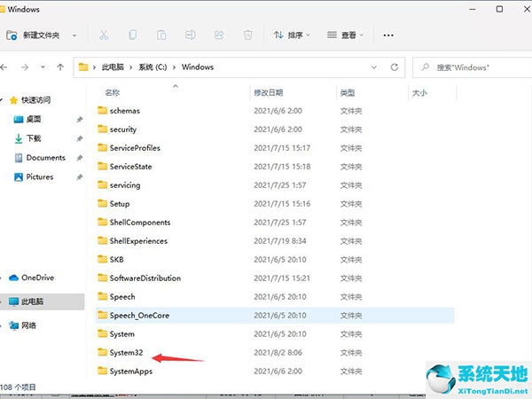Open the Sort (排序) dropdown
This screenshot has width=532, height=399.
292,35
